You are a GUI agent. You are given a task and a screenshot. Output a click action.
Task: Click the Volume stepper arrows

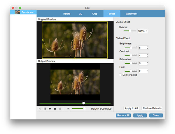point(147,31)
